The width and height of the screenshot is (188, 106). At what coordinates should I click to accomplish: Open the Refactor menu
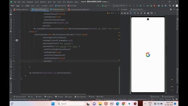point(43,2)
